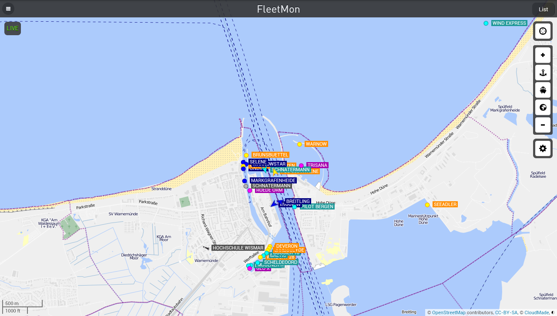557x316 pixels.
Task: Open the OpenStreetMap attribution link
Action: pos(449,313)
